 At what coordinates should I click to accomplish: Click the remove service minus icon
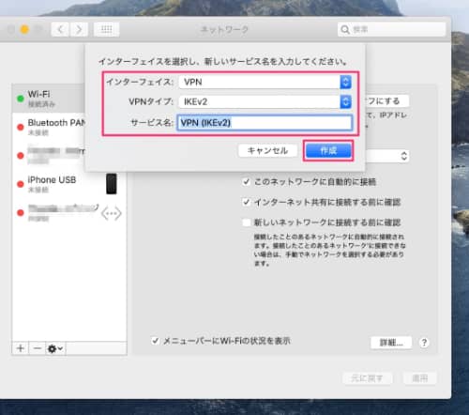coord(38,348)
